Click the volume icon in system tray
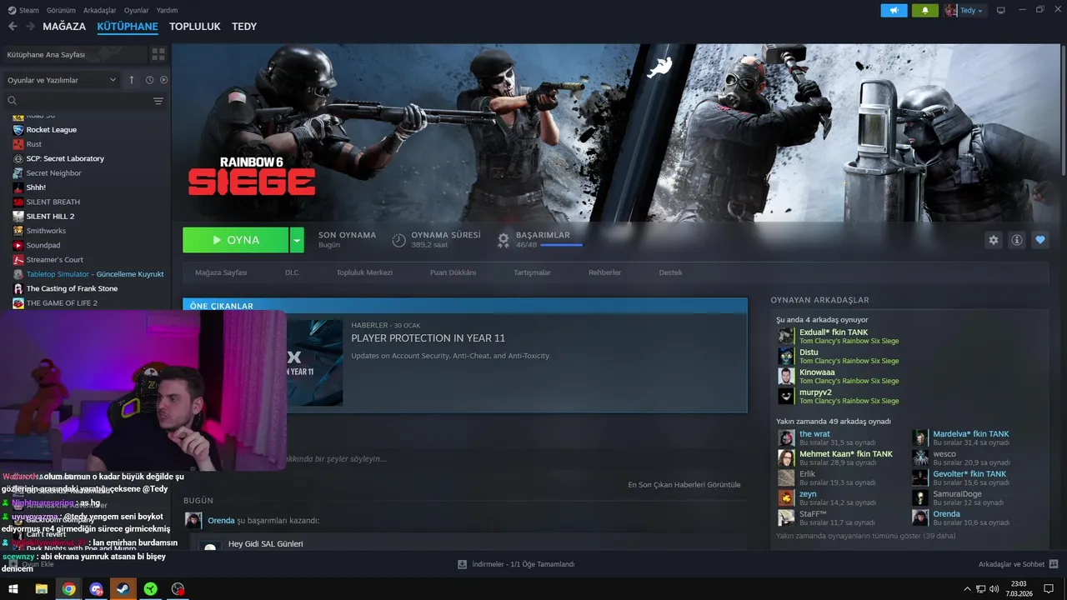This screenshot has height=600, width=1067. click(x=994, y=589)
